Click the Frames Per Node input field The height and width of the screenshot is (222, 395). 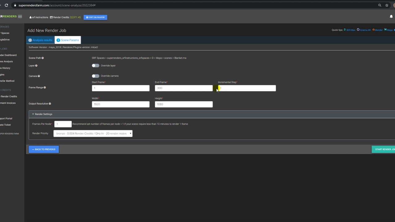tap(63, 124)
